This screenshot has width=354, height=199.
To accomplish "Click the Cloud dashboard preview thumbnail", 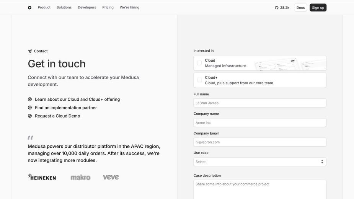I will coord(290,64).
